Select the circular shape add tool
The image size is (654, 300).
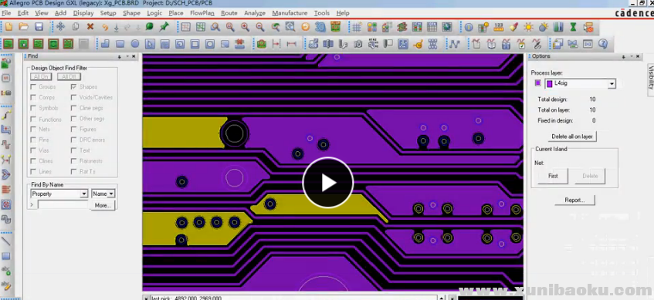coord(135,44)
